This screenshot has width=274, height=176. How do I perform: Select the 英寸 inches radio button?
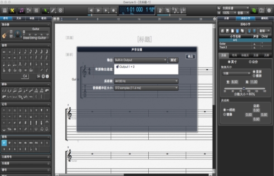pyautogui.click(x=229, y=62)
